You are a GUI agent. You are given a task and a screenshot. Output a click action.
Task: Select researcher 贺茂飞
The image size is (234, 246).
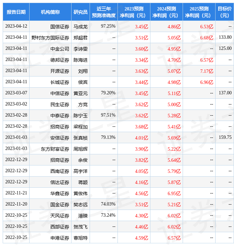(x=81, y=227)
